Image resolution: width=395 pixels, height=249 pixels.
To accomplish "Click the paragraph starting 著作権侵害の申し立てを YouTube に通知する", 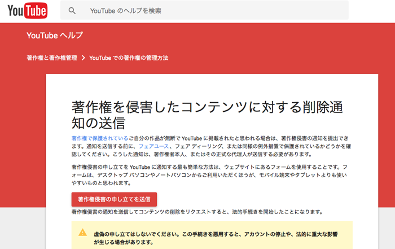I will (209, 175).
